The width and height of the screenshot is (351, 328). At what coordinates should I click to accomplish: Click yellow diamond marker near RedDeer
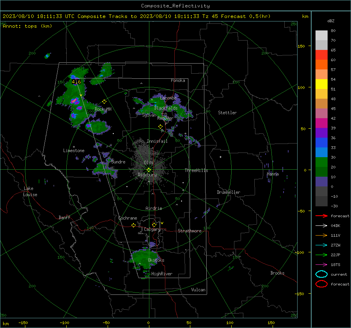pyautogui.click(x=160, y=126)
